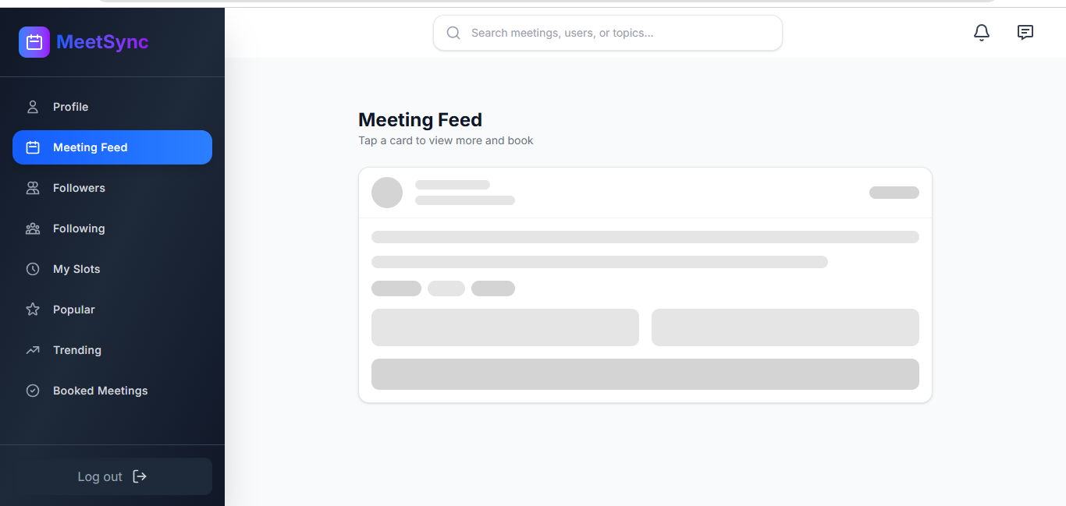The image size is (1066, 506).
Task: Click the MeetSync calendar logo icon
Action: tap(34, 42)
